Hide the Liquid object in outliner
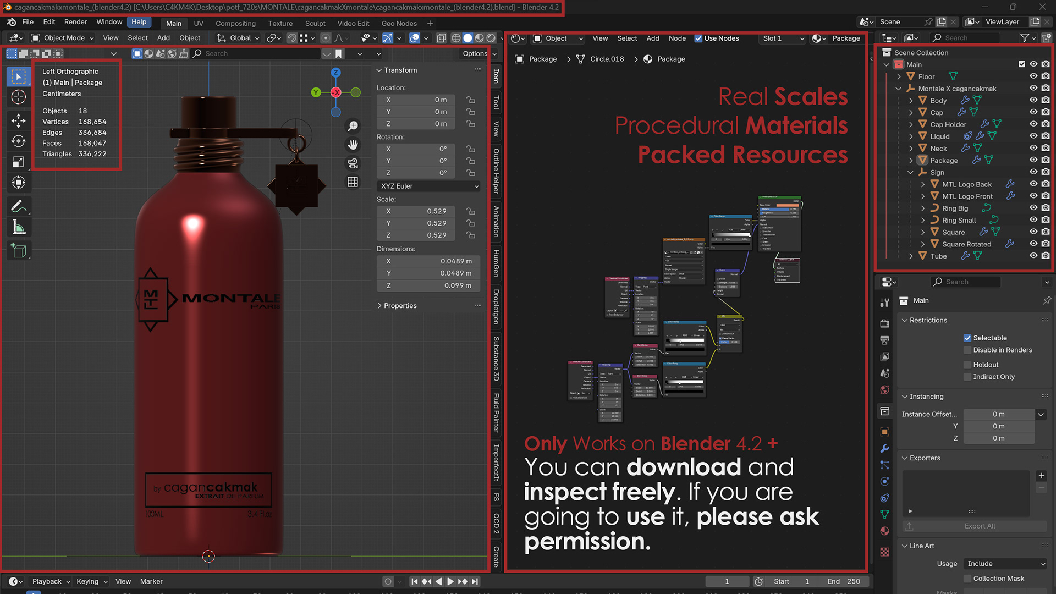 pos(1033,136)
